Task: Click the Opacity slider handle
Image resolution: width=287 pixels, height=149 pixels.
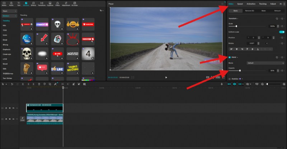Action: coord(240,71)
